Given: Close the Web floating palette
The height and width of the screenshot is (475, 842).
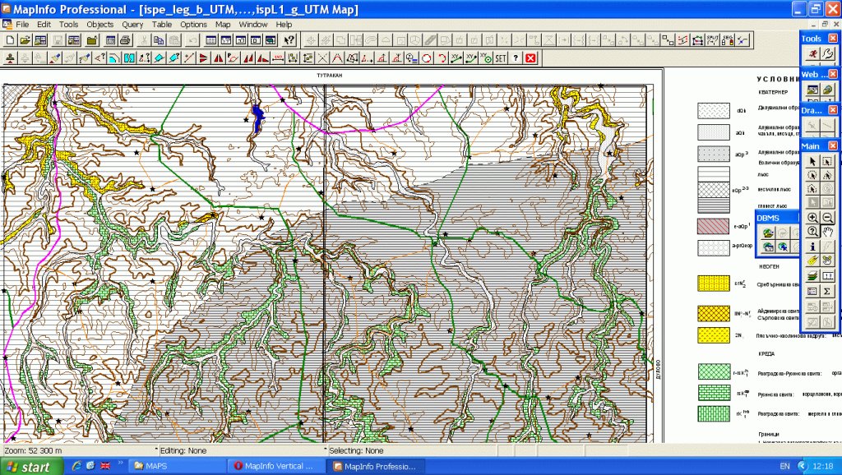Looking at the screenshot, I should tap(833, 74).
